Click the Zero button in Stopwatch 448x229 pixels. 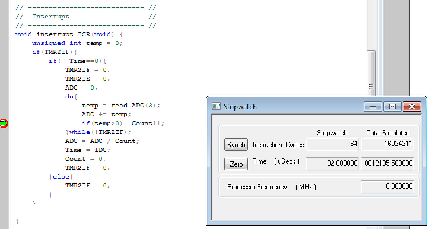click(236, 164)
